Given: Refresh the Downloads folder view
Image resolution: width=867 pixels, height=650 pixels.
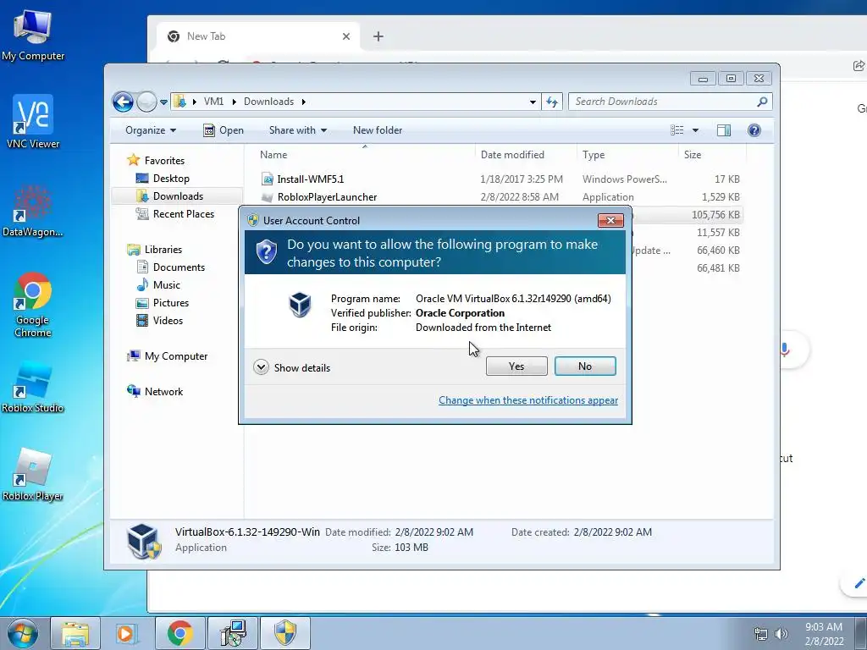Looking at the screenshot, I should [552, 102].
